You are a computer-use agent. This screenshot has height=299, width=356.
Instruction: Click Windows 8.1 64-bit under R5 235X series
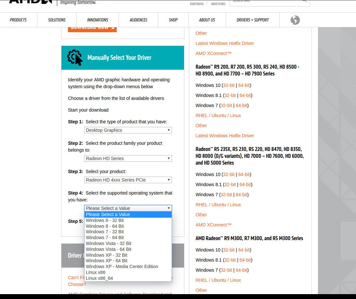pyautogui.click(x=245, y=184)
